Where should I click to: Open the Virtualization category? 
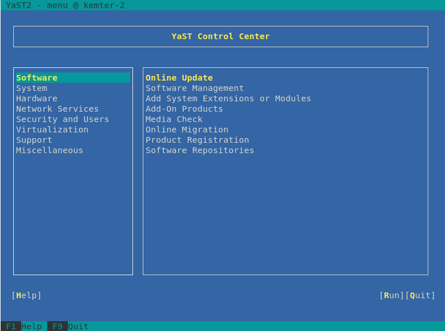52,130
